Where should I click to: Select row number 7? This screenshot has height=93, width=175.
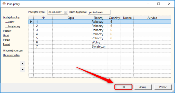coord(100,46)
